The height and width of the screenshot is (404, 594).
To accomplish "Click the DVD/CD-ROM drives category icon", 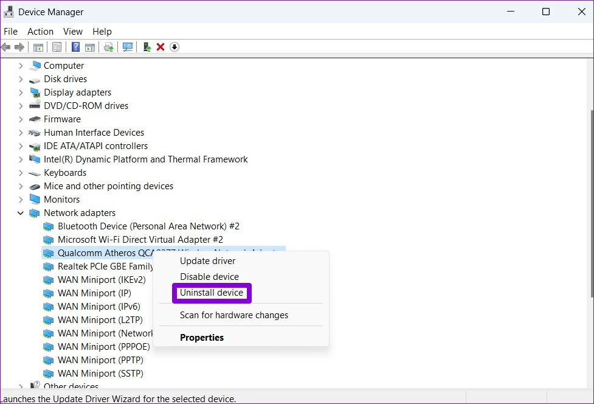I will (x=35, y=105).
